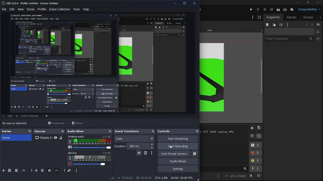
Task: Open Movie Maker mode icon in Godot
Action: click(x=292, y=9)
